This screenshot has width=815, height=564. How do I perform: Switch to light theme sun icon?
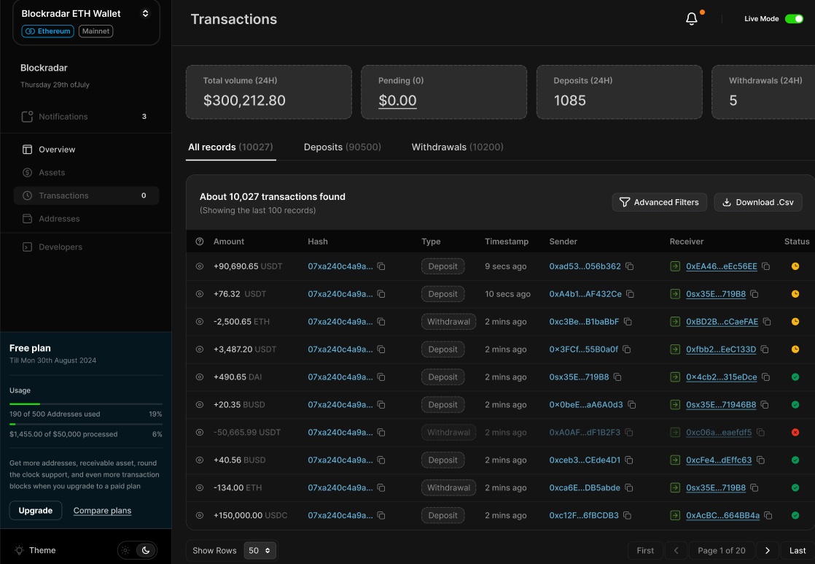point(126,550)
